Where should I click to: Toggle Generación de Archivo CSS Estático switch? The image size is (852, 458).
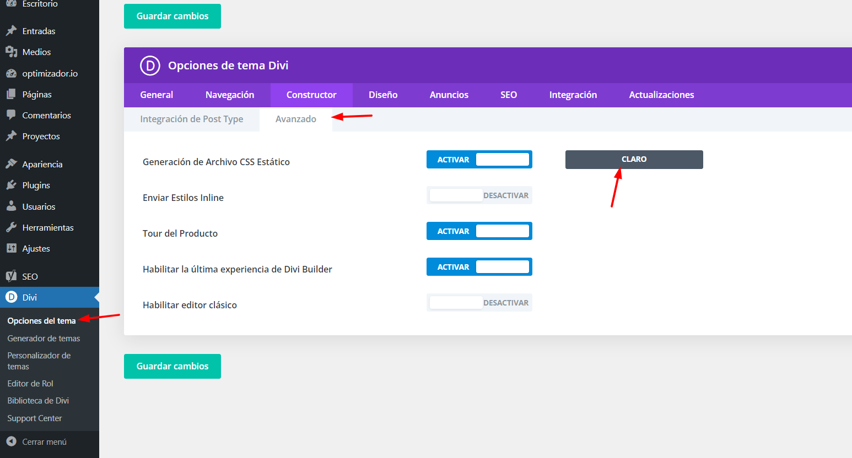[479, 160]
